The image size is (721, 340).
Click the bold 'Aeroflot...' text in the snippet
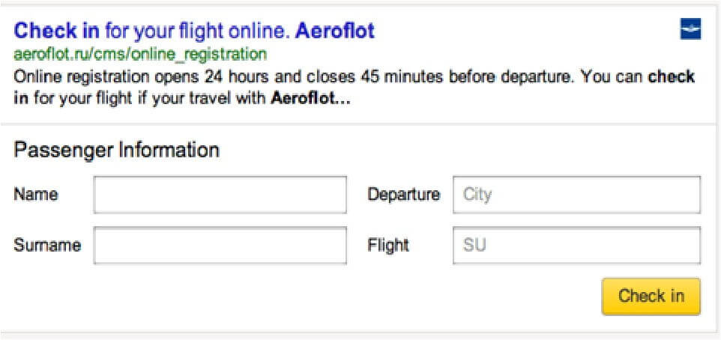point(311,98)
